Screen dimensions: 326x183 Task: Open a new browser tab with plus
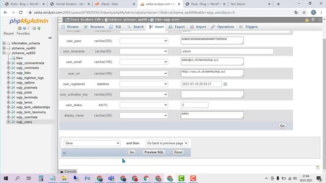tap(279, 4)
